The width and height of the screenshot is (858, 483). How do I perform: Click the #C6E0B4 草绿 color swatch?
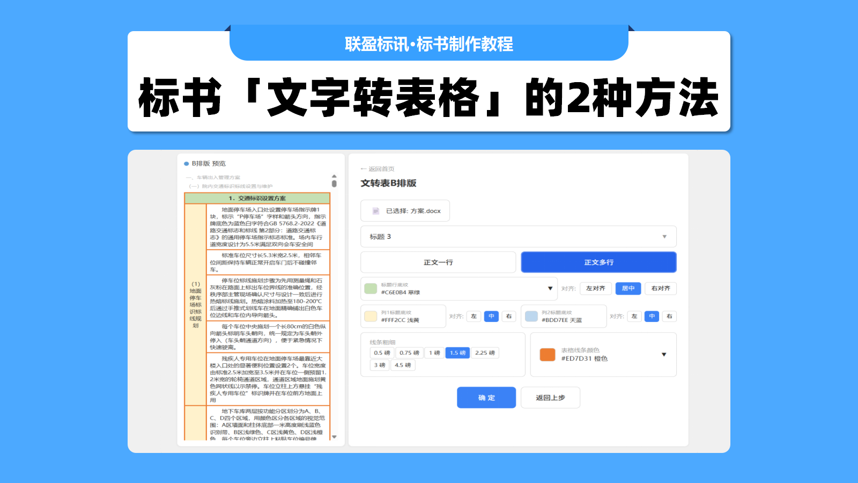[371, 288]
